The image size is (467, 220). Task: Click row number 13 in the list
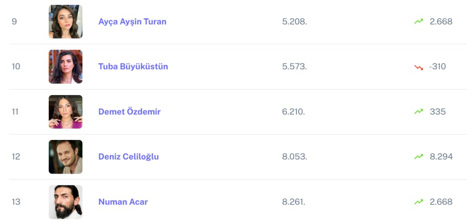[x=16, y=202]
